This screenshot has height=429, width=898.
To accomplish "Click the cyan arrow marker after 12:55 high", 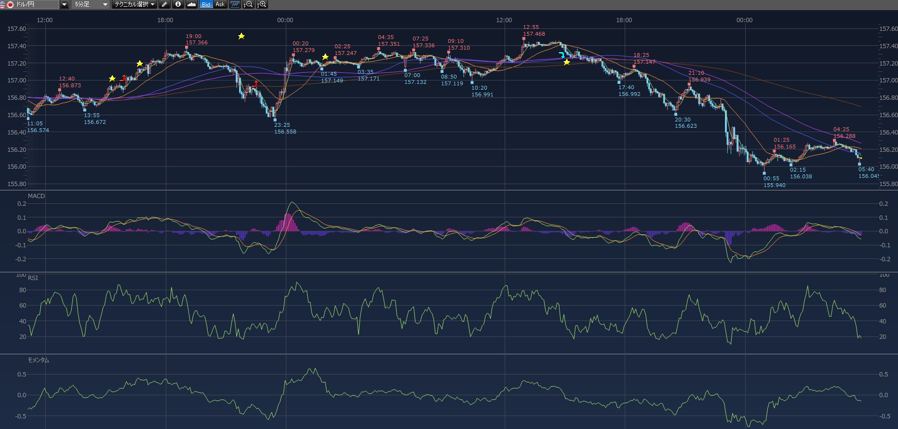I will tap(562, 54).
